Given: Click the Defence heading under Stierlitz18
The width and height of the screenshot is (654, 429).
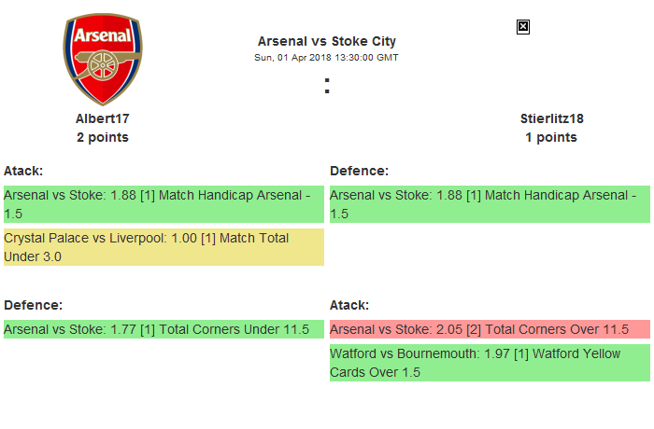Looking at the screenshot, I should (x=359, y=171).
